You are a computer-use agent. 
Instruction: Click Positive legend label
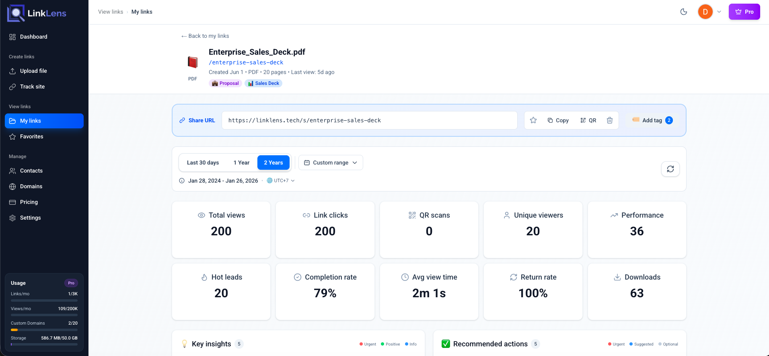click(x=390, y=344)
